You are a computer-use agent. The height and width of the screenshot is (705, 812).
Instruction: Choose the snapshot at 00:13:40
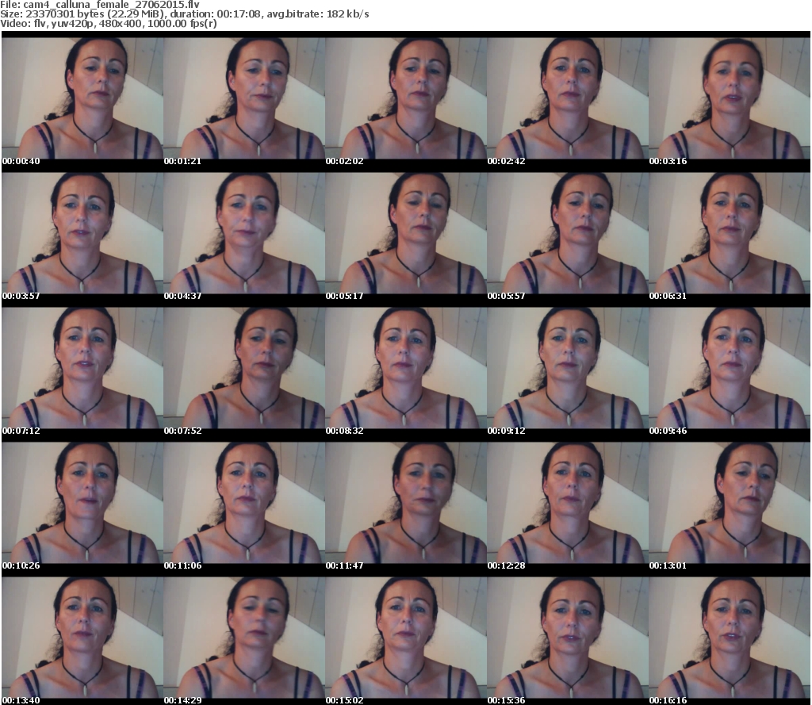(x=82, y=637)
